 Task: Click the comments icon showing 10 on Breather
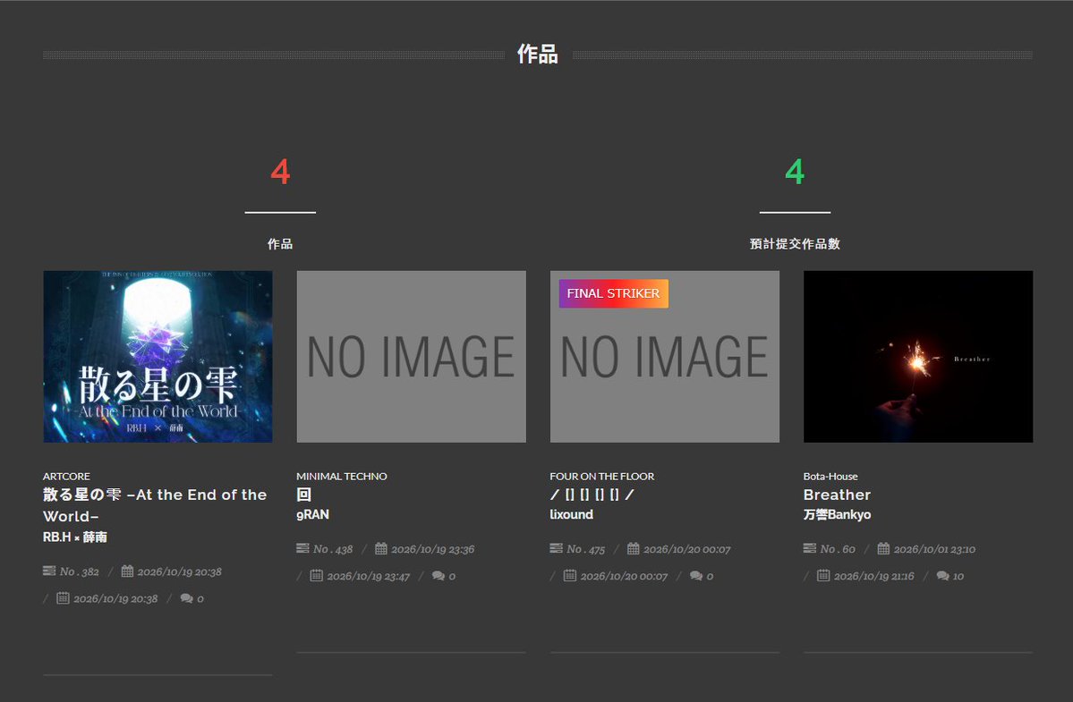pos(943,576)
